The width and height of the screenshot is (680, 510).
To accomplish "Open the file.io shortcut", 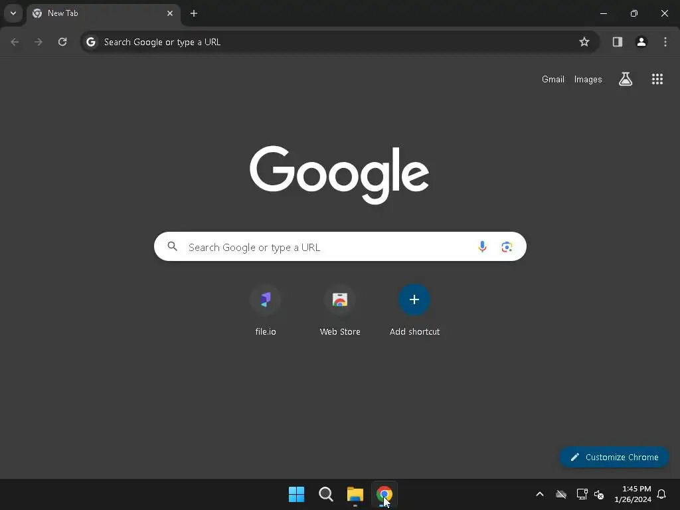I will (266, 311).
